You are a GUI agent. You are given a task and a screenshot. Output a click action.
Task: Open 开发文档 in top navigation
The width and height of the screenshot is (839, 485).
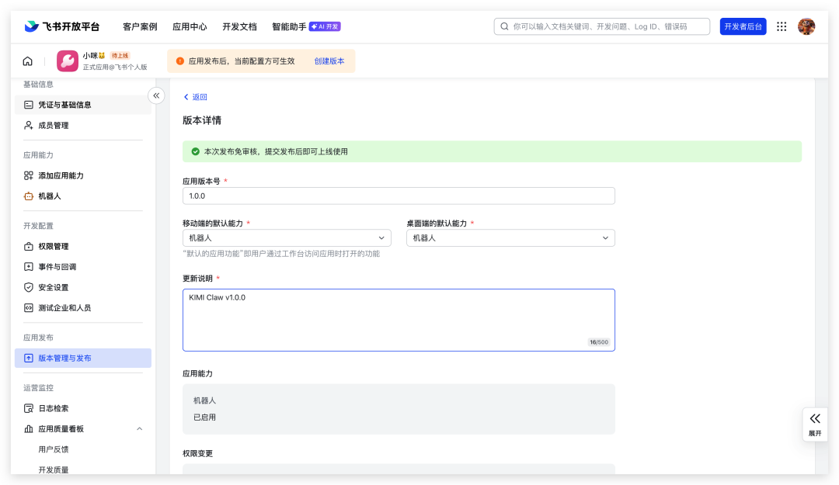pos(239,26)
